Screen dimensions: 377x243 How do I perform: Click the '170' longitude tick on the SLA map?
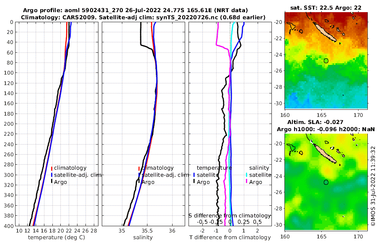[x=358, y=236]
